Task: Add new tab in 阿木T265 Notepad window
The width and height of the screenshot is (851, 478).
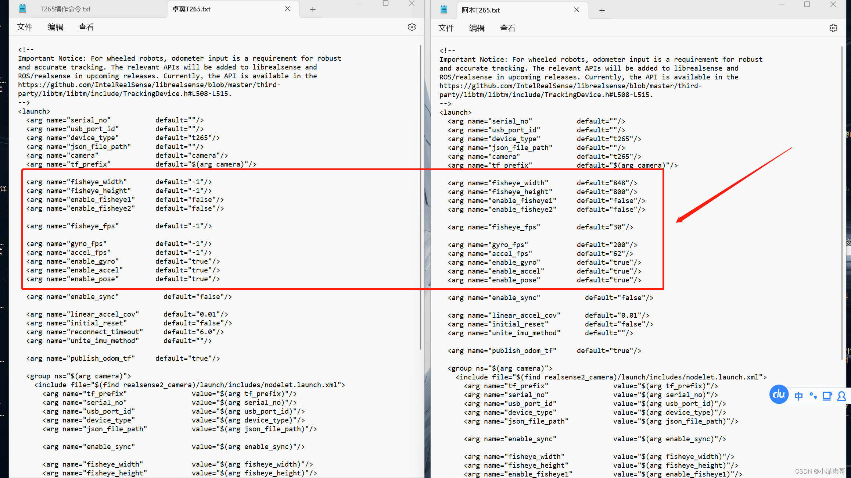Action: click(602, 10)
